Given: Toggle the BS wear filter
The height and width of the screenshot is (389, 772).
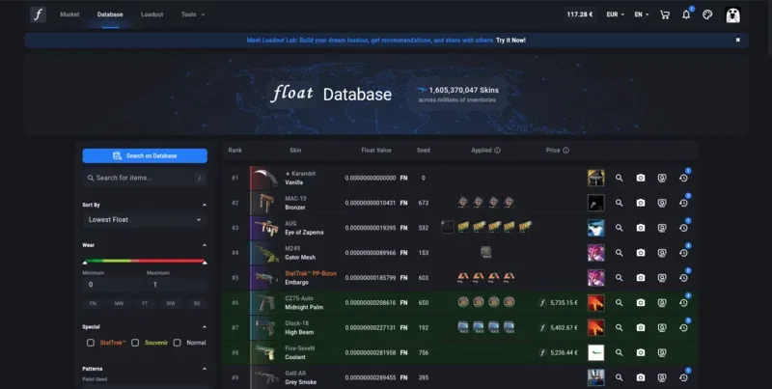Looking at the screenshot, I should [197, 303].
